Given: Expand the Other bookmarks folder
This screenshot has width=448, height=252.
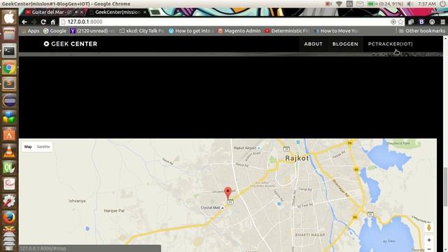Looking at the screenshot, I should (422, 31).
